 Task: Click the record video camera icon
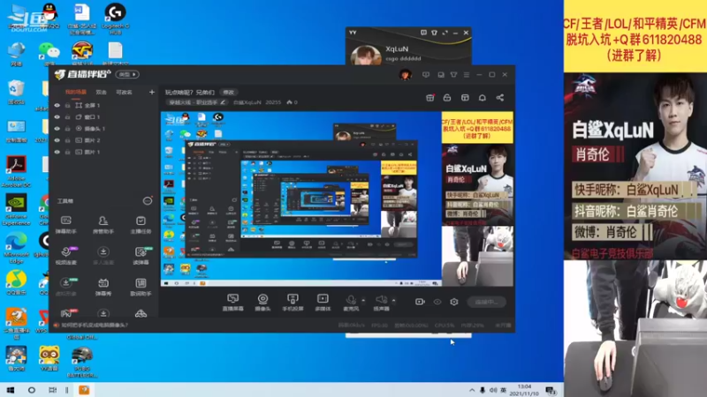pos(420,302)
